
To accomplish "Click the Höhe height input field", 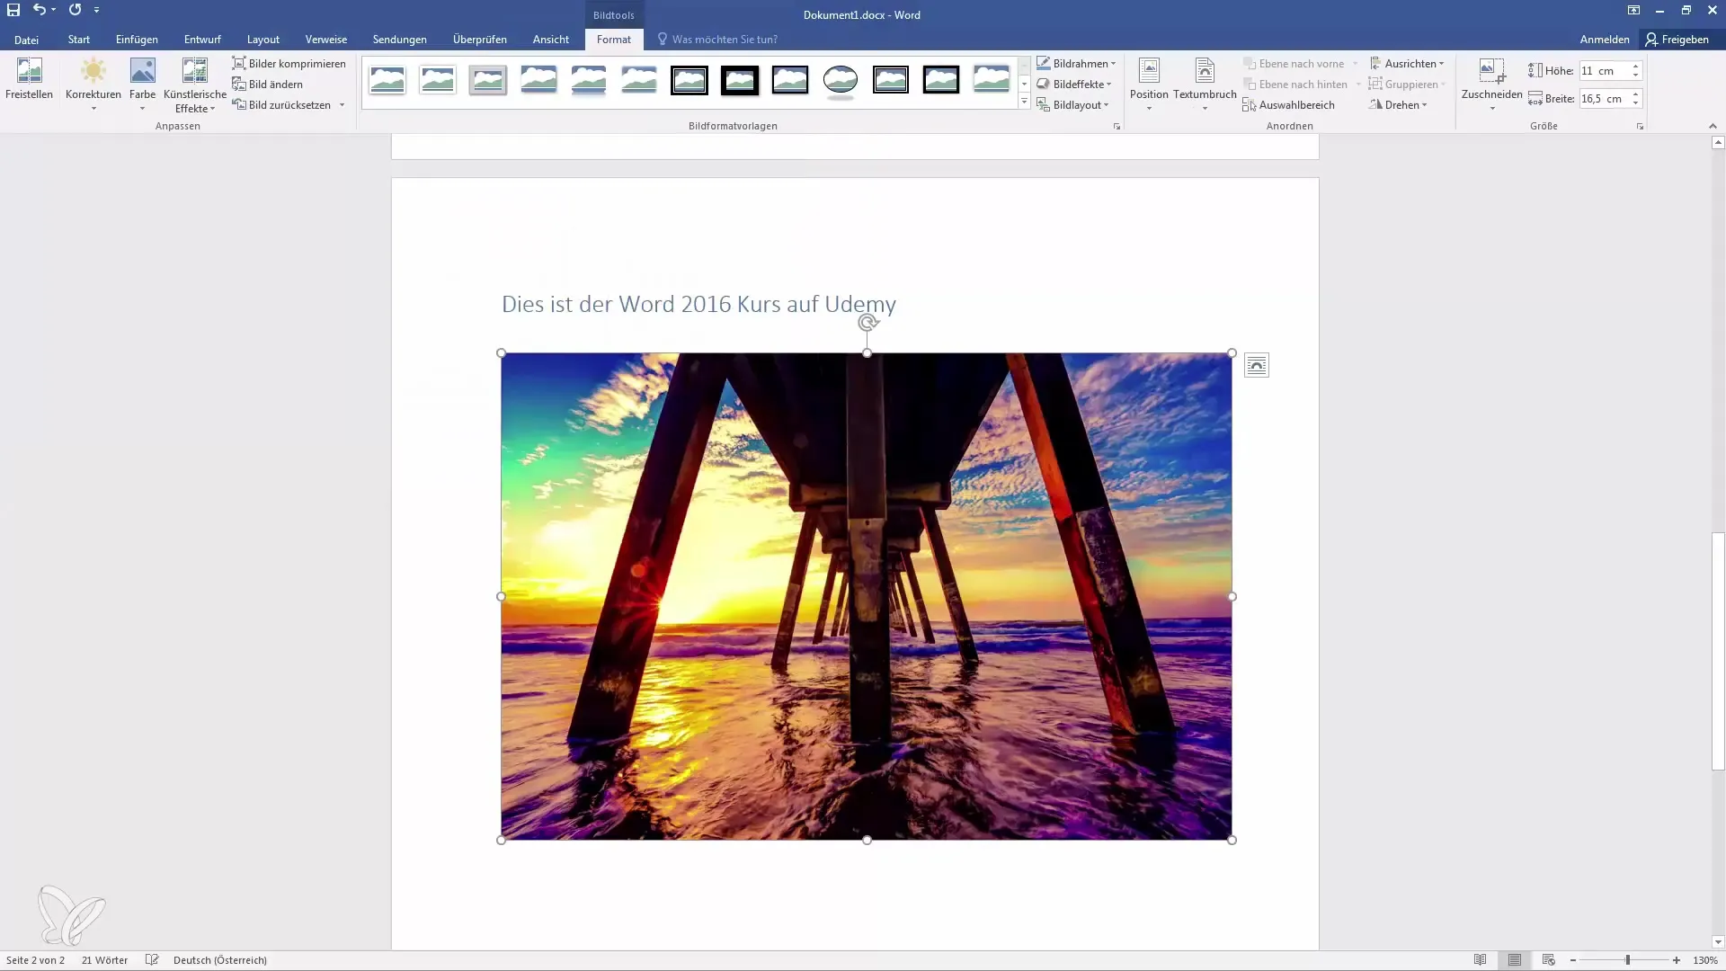I will coord(1603,71).
